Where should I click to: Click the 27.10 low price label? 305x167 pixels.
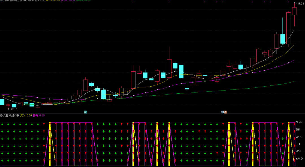(x=14, y=109)
